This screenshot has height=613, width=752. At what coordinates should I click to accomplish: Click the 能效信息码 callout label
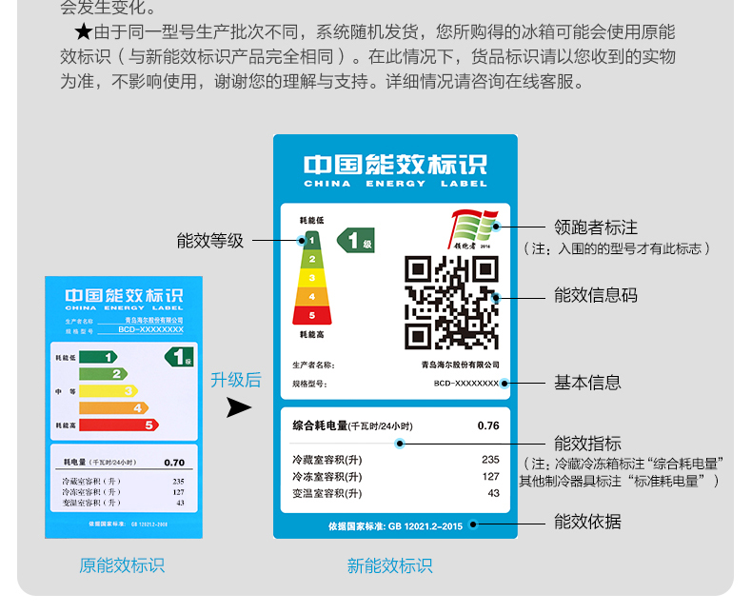(x=596, y=295)
